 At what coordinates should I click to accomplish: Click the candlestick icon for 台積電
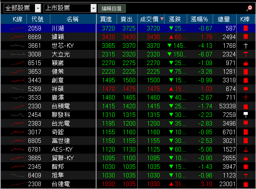coord(246,106)
